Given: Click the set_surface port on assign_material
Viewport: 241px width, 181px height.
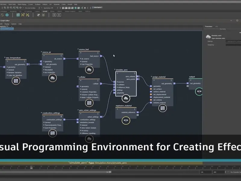Looking at the screenshot, I should 151,89.
